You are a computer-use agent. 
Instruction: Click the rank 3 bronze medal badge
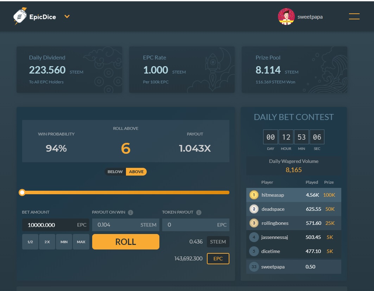[254, 223]
